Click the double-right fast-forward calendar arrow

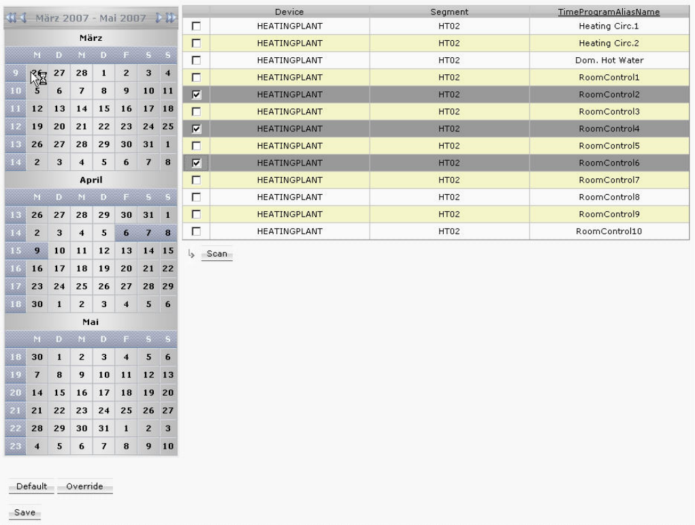point(170,18)
